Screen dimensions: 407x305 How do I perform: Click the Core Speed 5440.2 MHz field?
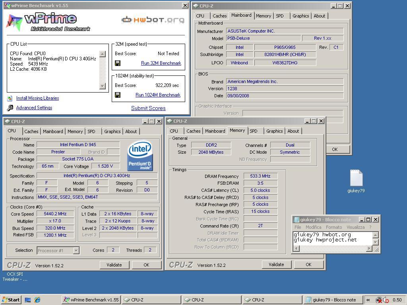(x=55, y=214)
